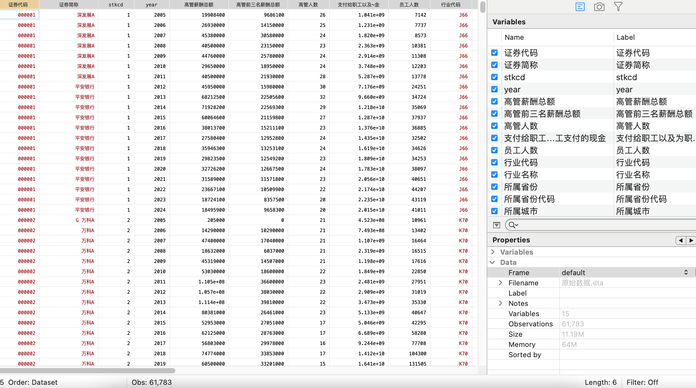The image size is (696, 388).
Task: Click the 高管薪酬总额 column header
Action: (199, 4)
